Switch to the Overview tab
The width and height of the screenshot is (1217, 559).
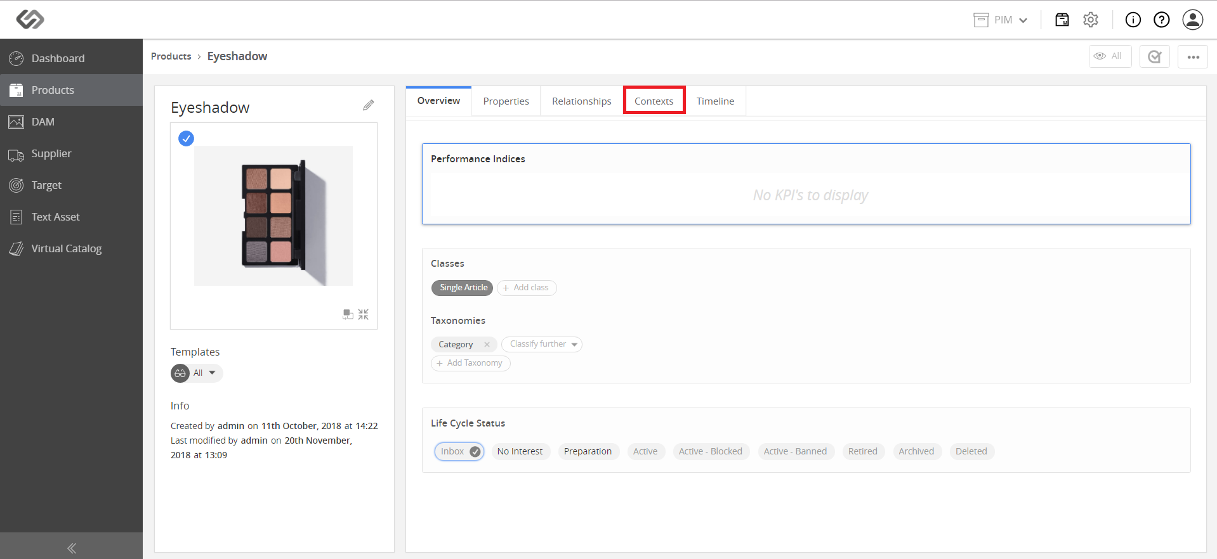438,101
